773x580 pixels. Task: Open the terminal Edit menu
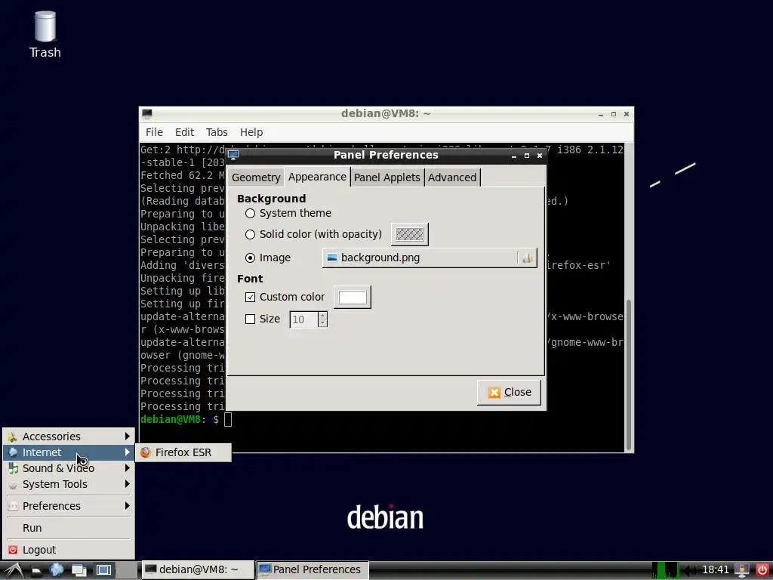[x=184, y=132]
